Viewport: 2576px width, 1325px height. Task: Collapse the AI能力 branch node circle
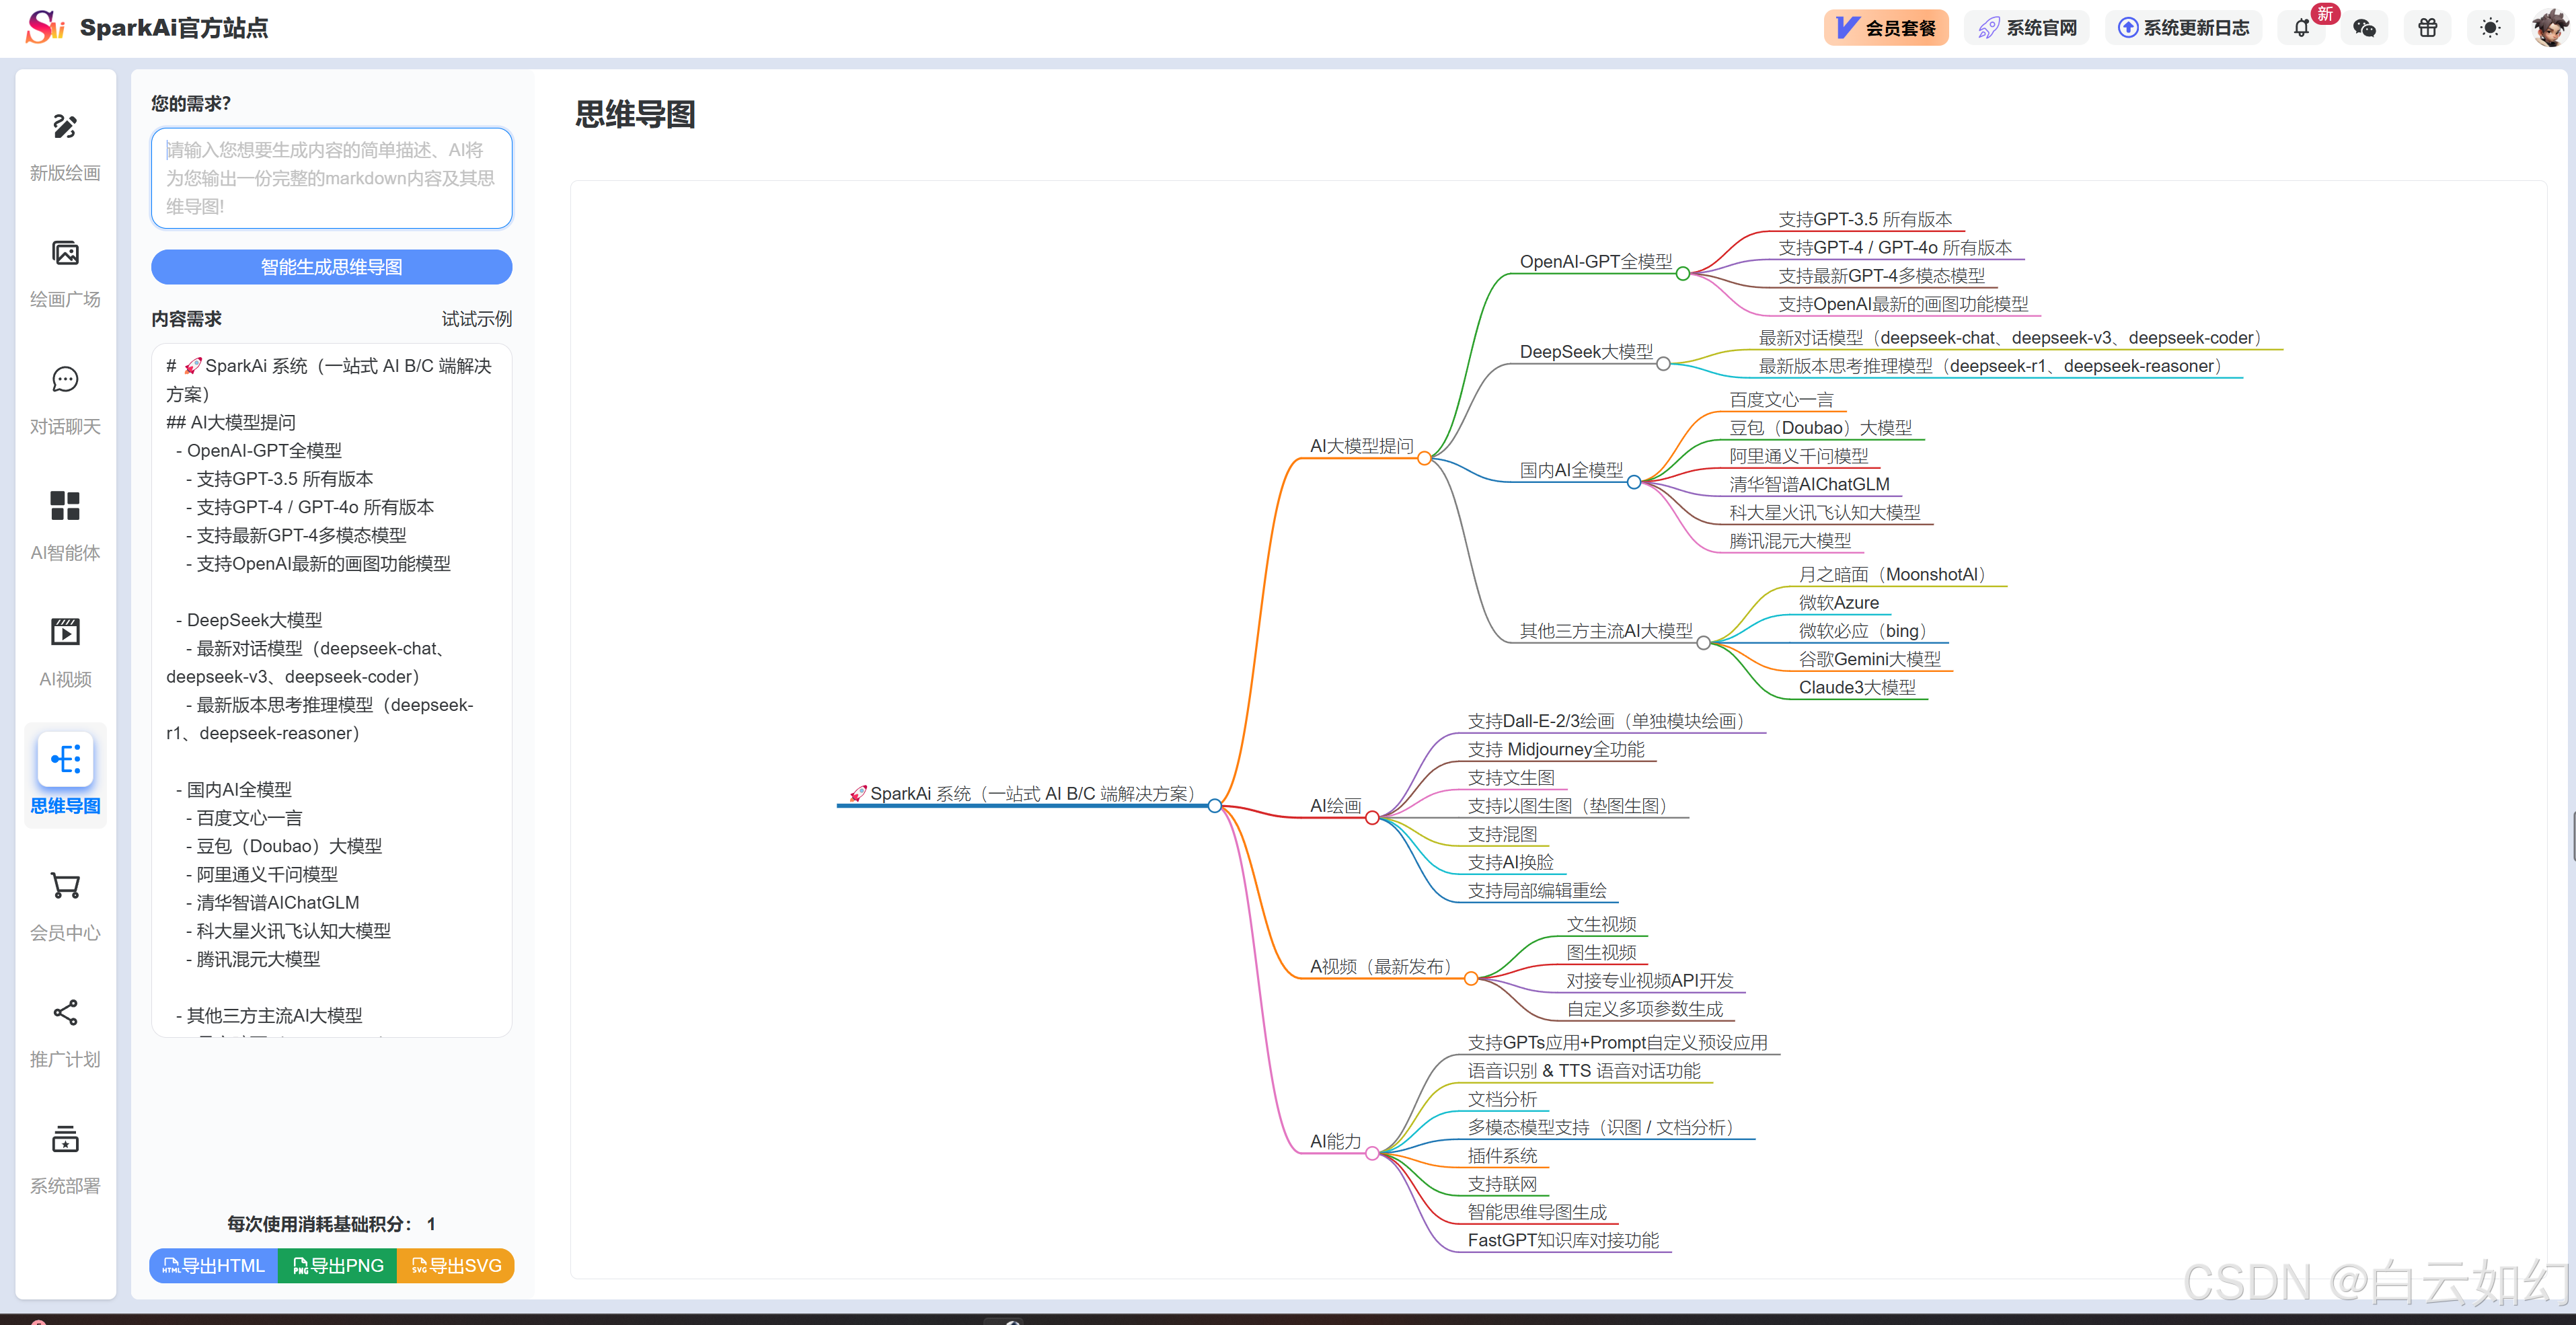[1372, 1154]
